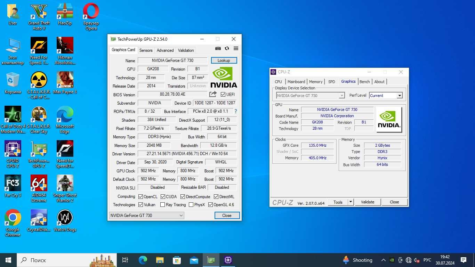Viewport: 475px width, 267px height.
Task: Open the CPU-Z About tab
Action: [x=379, y=82]
